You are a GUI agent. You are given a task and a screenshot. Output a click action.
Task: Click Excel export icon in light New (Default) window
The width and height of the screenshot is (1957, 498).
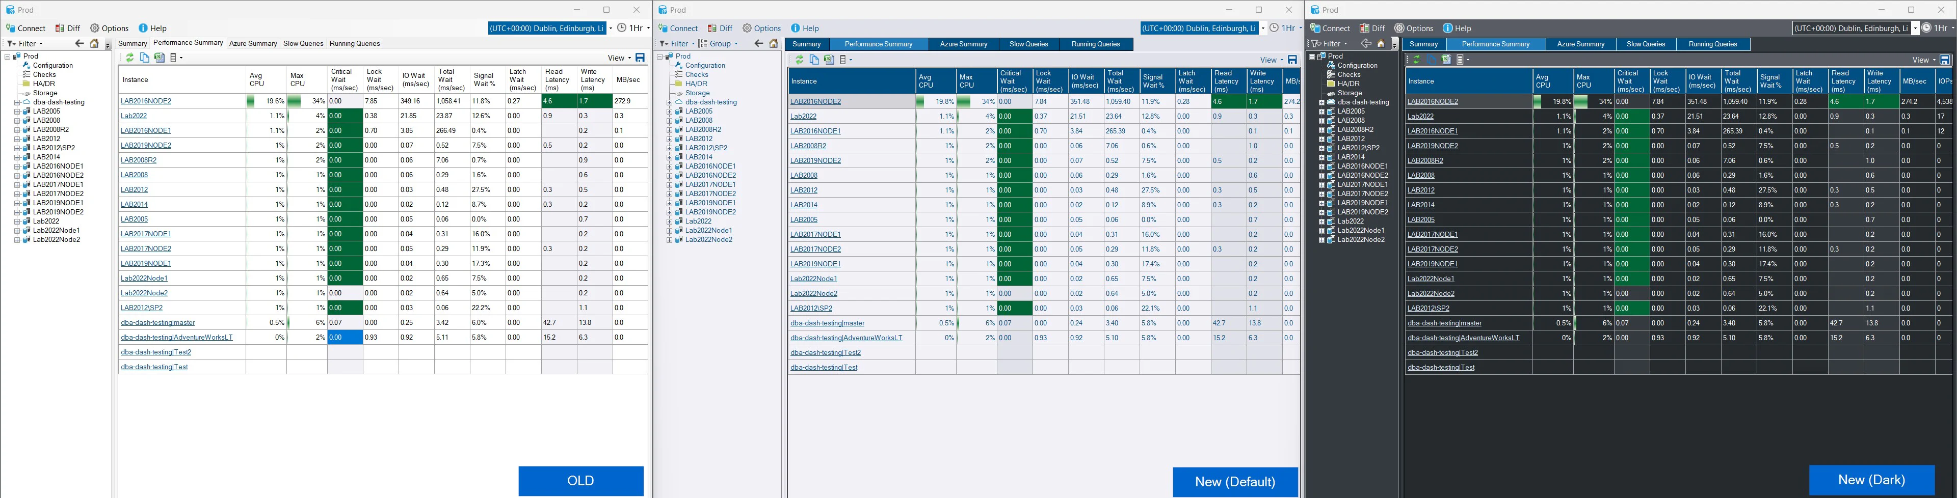[829, 59]
